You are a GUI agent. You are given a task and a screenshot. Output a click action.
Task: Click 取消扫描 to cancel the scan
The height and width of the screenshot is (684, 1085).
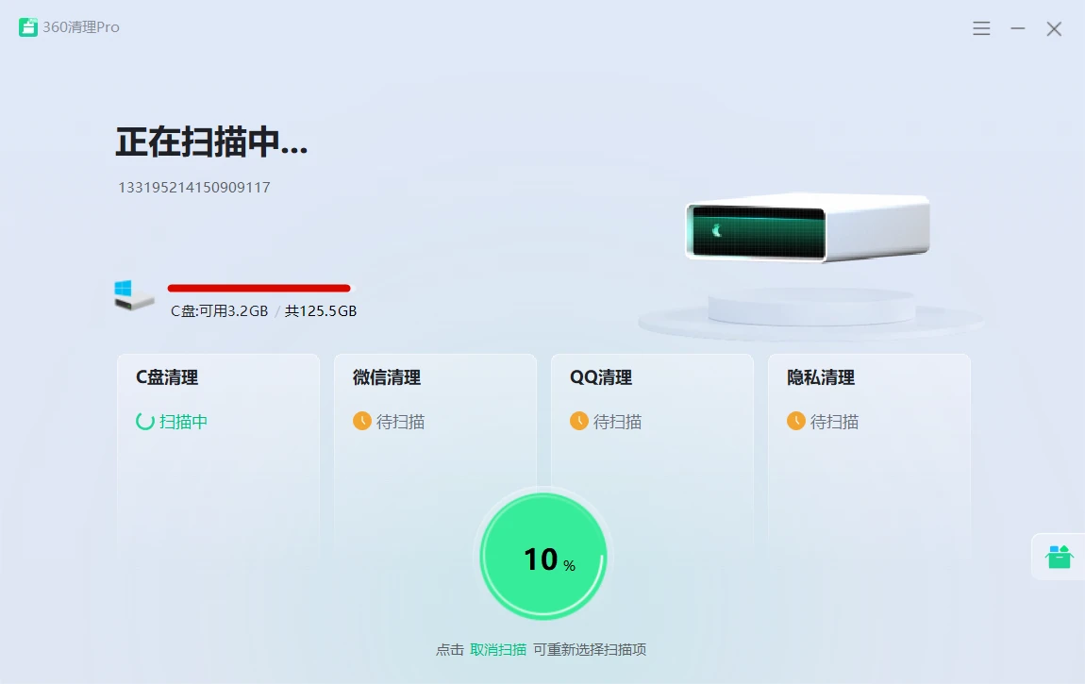[498, 650]
